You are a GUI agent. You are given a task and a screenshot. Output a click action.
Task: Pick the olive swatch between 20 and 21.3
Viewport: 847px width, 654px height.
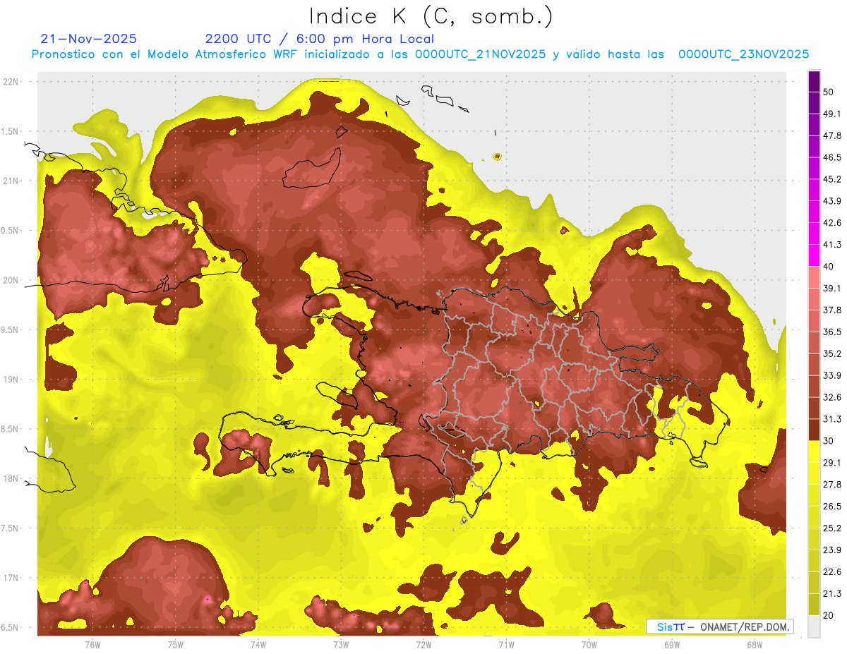pyautogui.click(x=814, y=605)
